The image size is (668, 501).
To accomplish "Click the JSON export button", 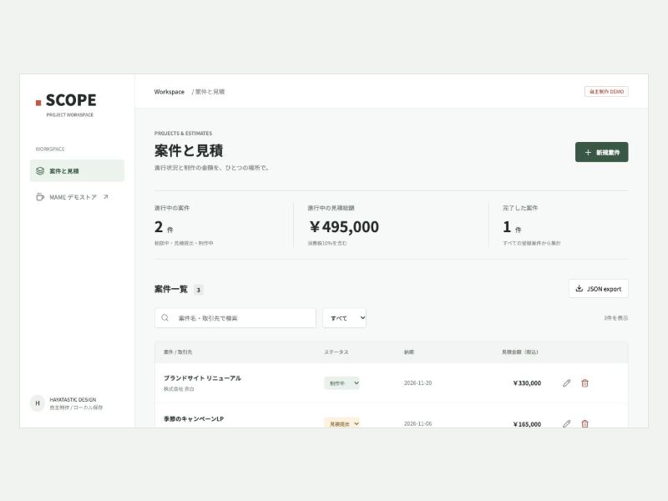I will (598, 289).
